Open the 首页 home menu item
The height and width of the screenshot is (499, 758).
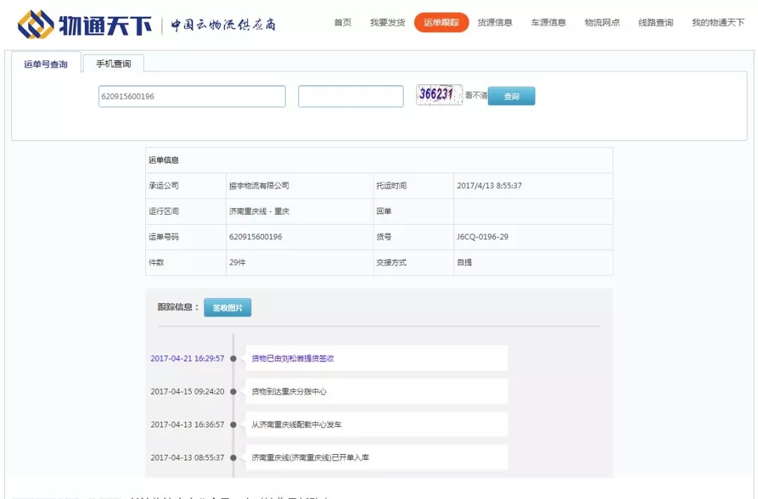[343, 22]
